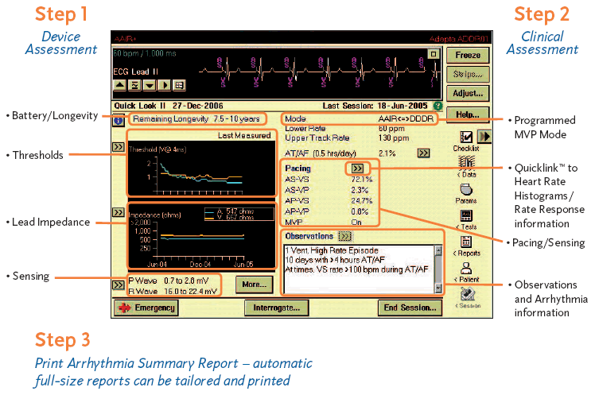The height and width of the screenshot is (395, 595).
Task: Click ECG right-arrow icon
Action: coord(165,85)
